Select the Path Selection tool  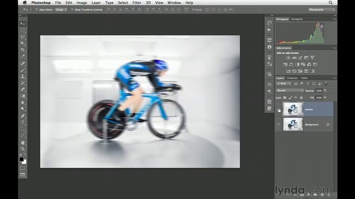pyautogui.click(x=23, y=129)
